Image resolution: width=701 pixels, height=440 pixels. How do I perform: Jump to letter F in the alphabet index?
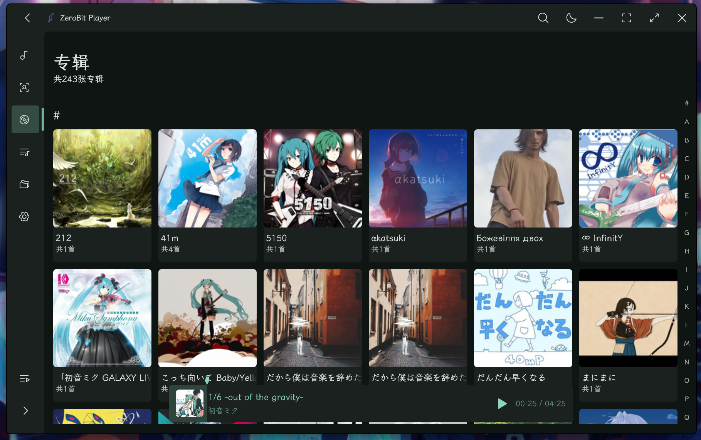pyautogui.click(x=687, y=214)
